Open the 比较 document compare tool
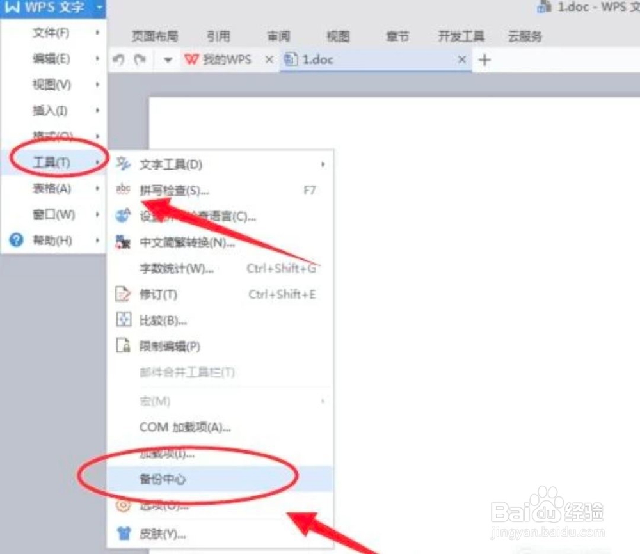640x554 pixels. [122, 321]
